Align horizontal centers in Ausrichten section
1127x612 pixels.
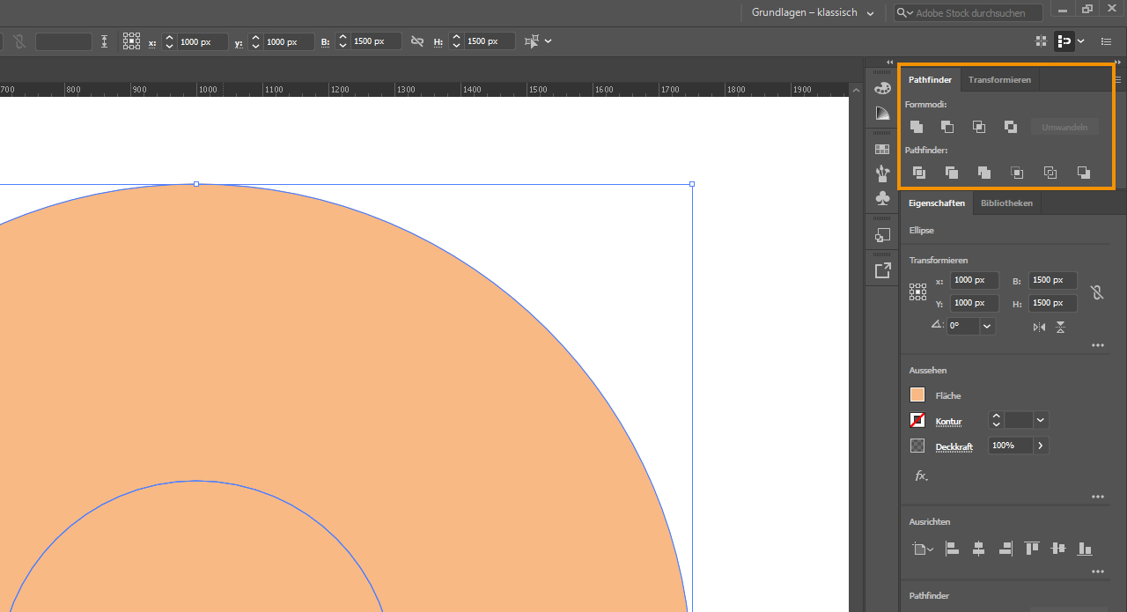pos(978,549)
